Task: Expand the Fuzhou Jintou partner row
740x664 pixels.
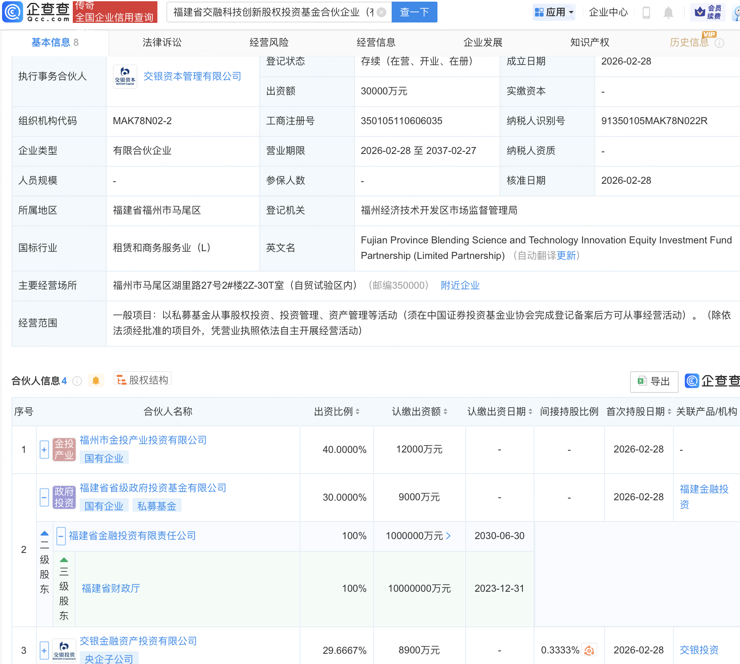Action: point(44,450)
